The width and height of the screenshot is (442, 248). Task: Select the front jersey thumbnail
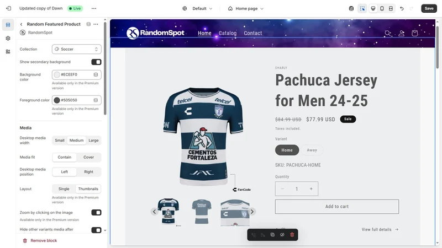169,212
